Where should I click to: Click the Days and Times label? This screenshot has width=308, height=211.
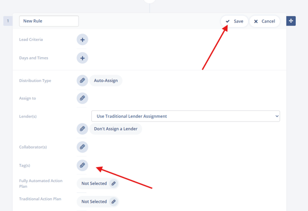[34, 58]
